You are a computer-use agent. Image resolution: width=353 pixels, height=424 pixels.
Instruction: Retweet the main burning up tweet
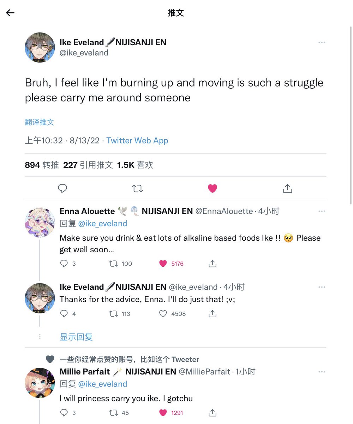(x=137, y=188)
